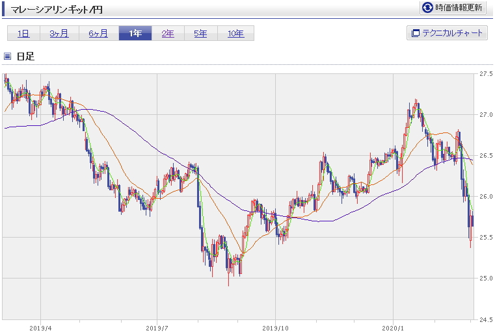This screenshot has width=495, height=335.
Task: Click the マレーシアリンギット/円 heading
Action: (x=57, y=10)
